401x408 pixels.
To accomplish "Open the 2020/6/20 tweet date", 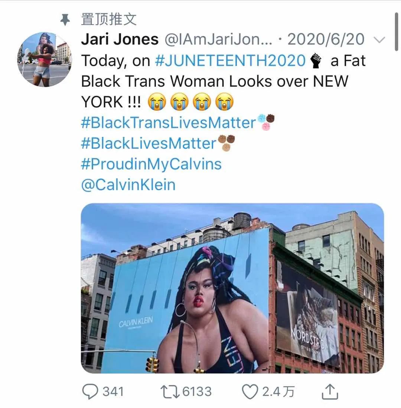I will click(x=326, y=39).
